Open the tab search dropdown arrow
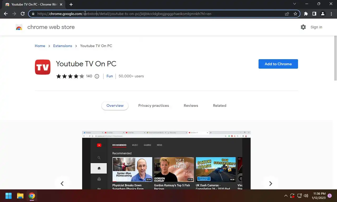This screenshot has height=202, width=337. click(295, 4)
